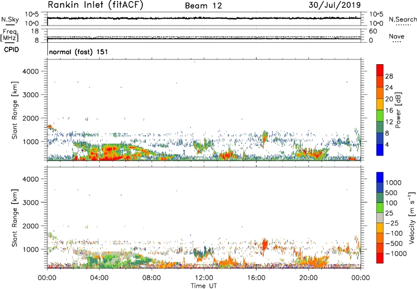Pick the green power segment between 12 and 16

point(380,116)
